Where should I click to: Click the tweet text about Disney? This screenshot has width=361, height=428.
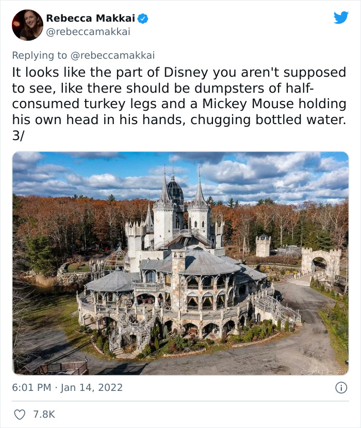179,104
